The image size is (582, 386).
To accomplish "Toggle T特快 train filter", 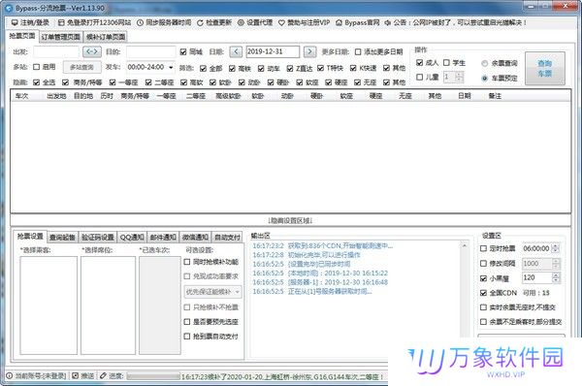I will [x=320, y=68].
